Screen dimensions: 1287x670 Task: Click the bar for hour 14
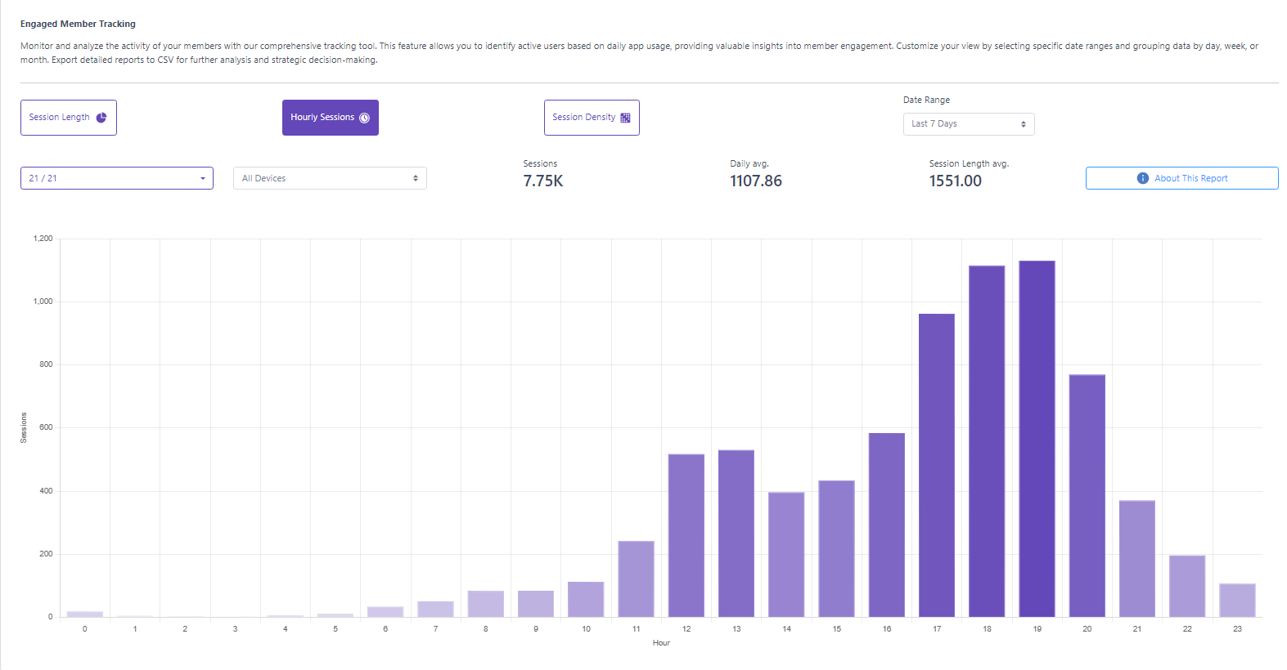coord(786,554)
